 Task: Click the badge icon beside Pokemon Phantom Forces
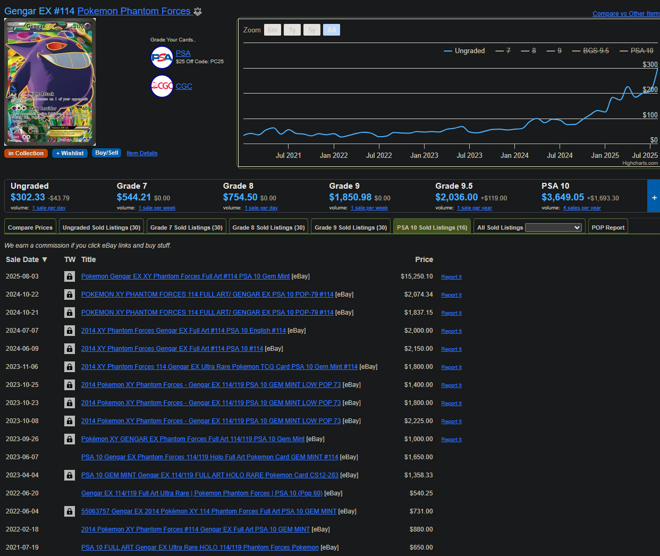(x=198, y=12)
